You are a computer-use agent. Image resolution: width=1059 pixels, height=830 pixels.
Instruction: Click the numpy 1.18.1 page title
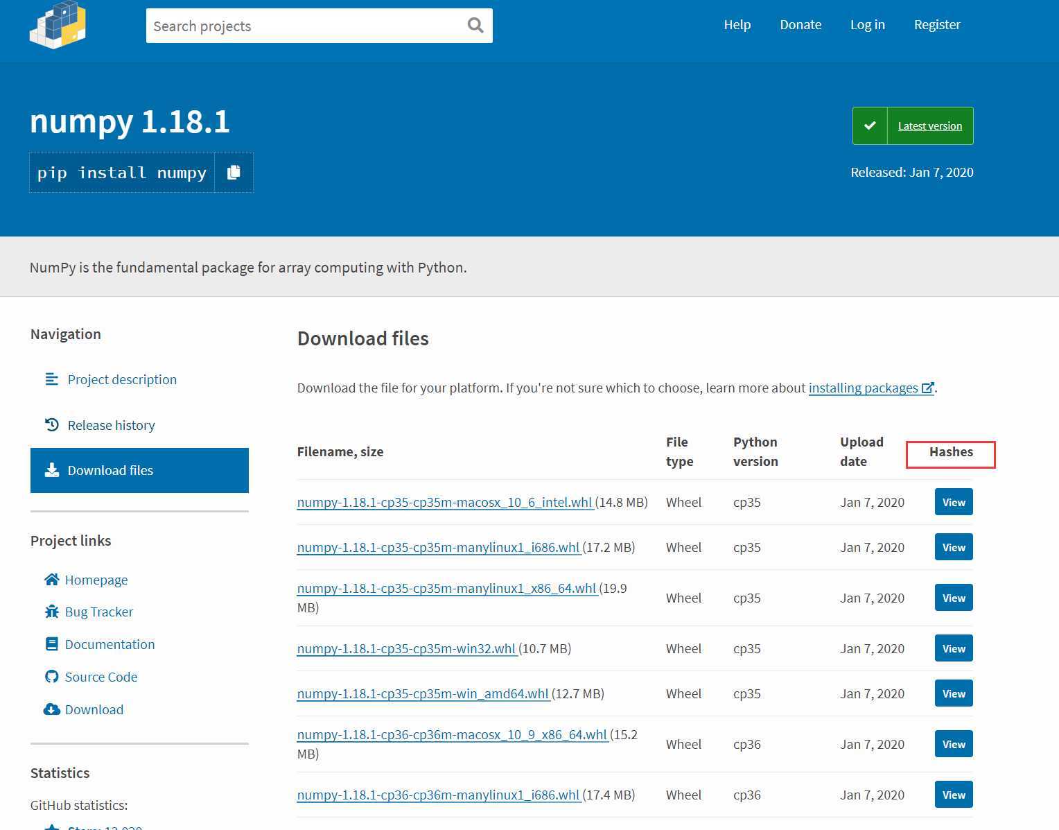(130, 121)
